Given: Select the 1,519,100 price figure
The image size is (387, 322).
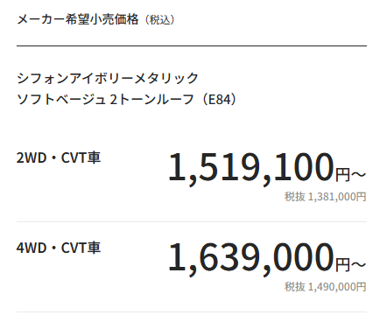Looking at the screenshot, I should 251,168.
